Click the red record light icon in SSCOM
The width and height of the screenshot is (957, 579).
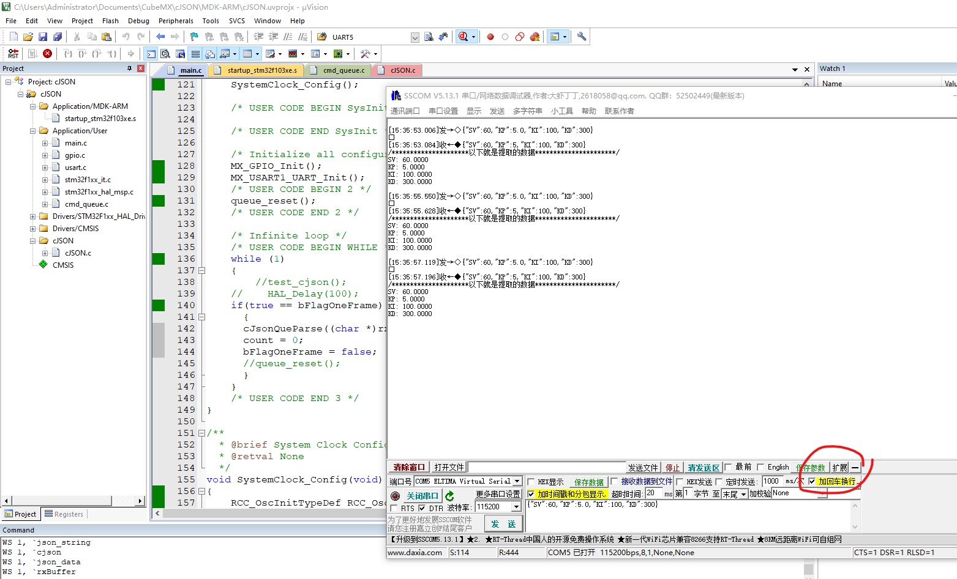click(x=395, y=496)
